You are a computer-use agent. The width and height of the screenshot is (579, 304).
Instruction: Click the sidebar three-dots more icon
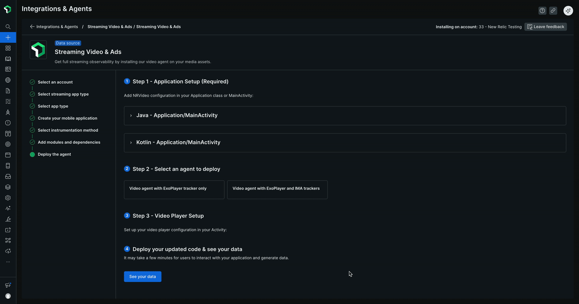click(8, 262)
